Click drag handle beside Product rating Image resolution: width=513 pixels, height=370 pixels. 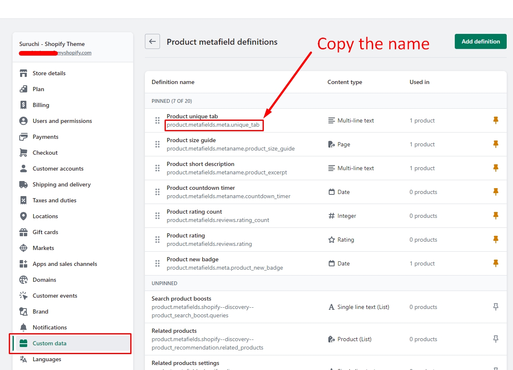(157, 240)
